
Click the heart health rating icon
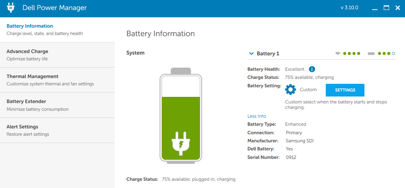[x=338, y=54]
